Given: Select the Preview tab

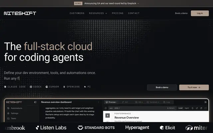Looking at the screenshot, I should tap(111, 102).
